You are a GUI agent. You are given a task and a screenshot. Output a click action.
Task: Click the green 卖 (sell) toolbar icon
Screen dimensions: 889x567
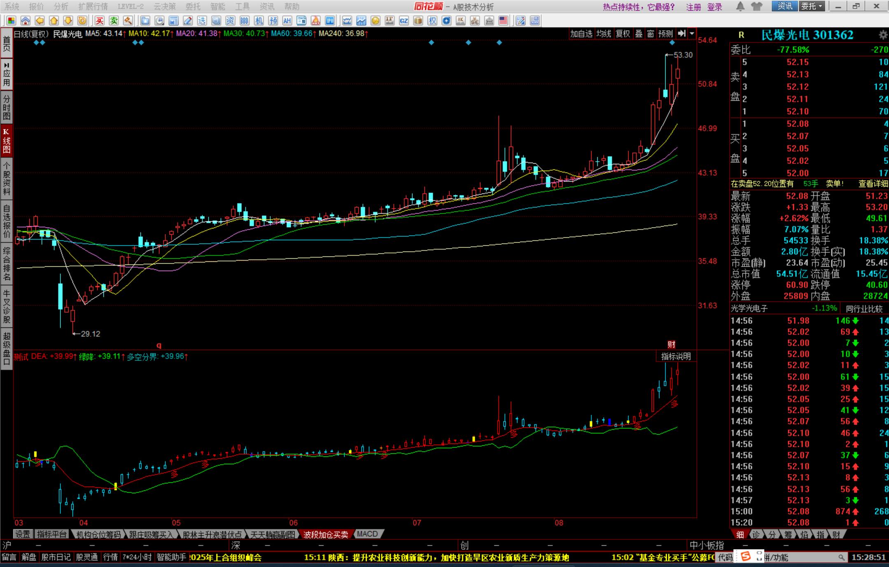114,21
